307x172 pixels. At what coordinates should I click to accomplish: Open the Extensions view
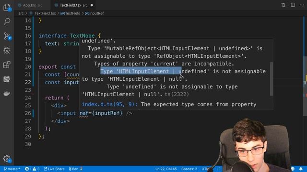7,65
